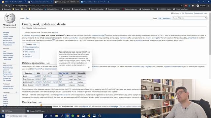Open 'SAP Cloud Platform' bookmark
This screenshot has width=211, height=118.
(x=36, y=9)
